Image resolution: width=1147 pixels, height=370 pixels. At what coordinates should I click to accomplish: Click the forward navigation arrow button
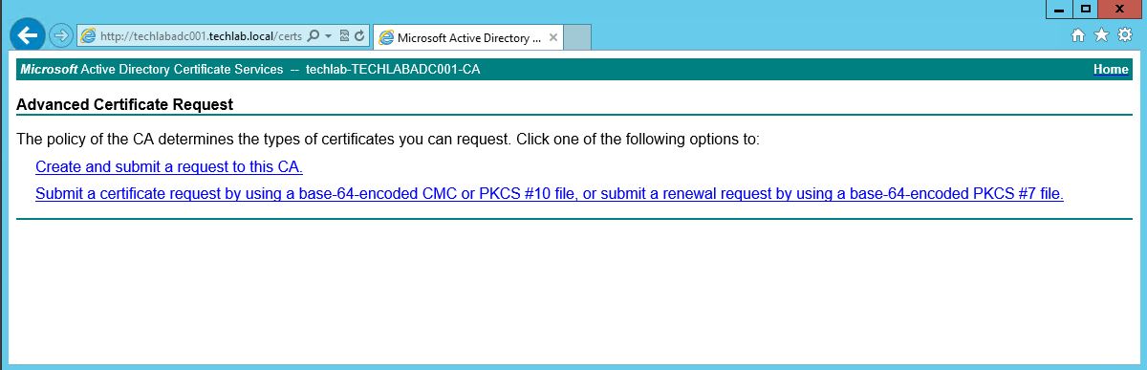pyautogui.click(x=60, y=36)
